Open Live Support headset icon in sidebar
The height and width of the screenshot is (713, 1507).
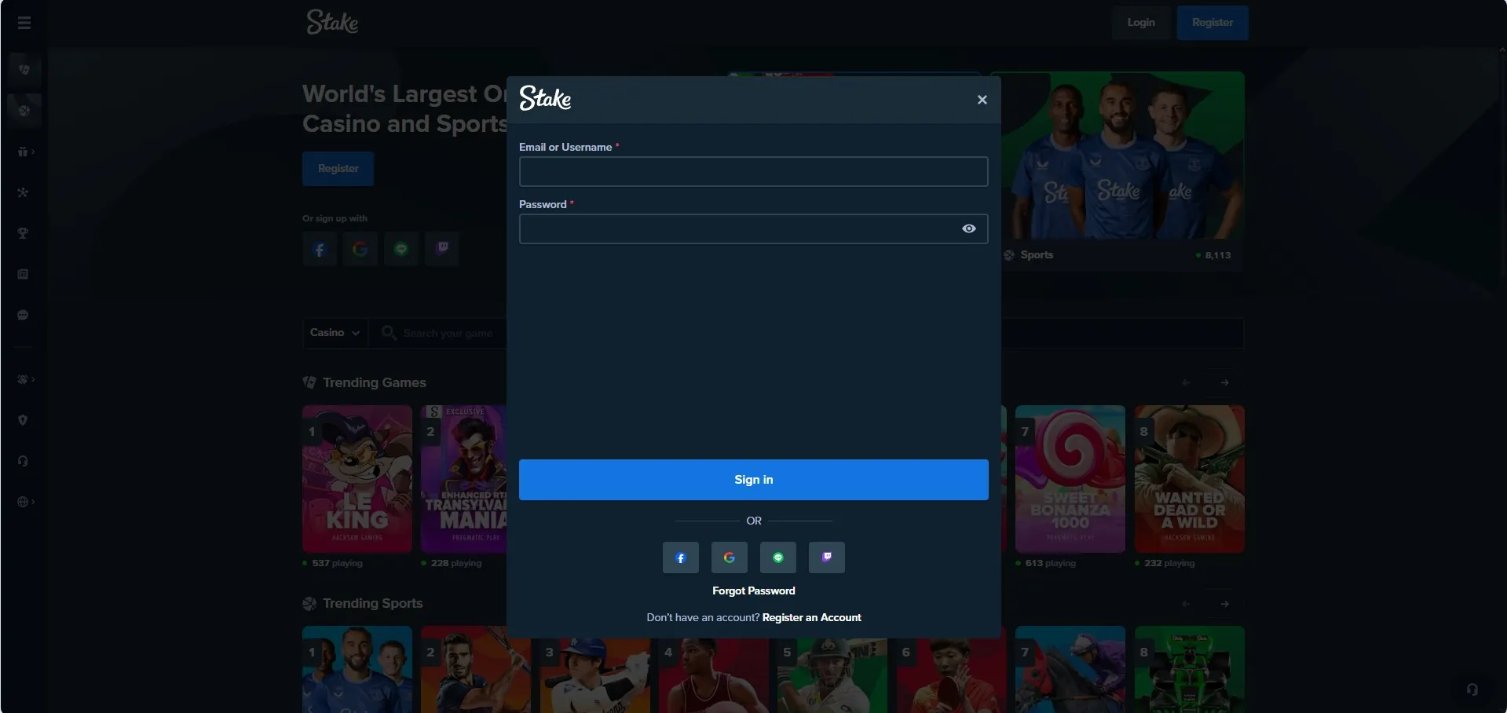coord(24,461)
